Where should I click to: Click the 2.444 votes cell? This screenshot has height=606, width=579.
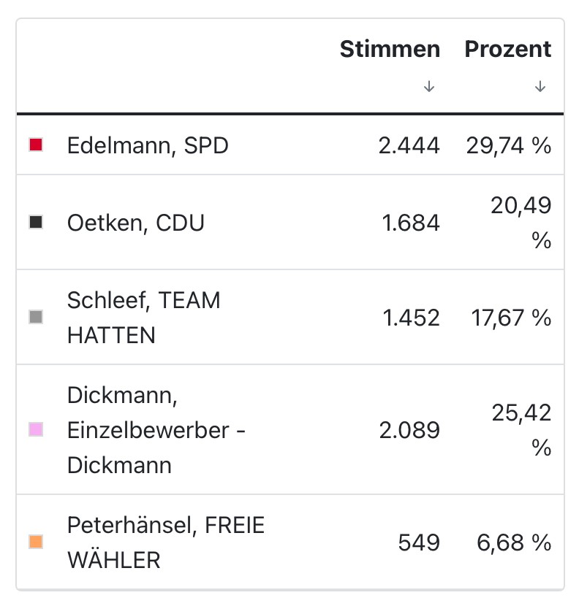409,146
